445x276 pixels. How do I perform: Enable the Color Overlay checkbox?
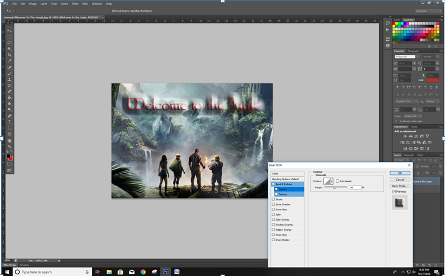[273, 220]
